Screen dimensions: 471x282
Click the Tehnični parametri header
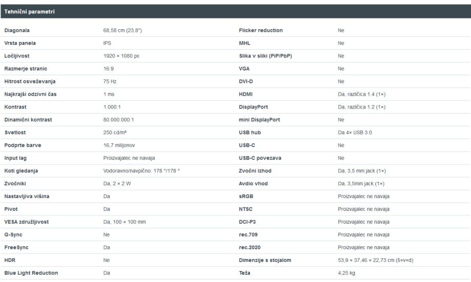click(x=30, y=12)
